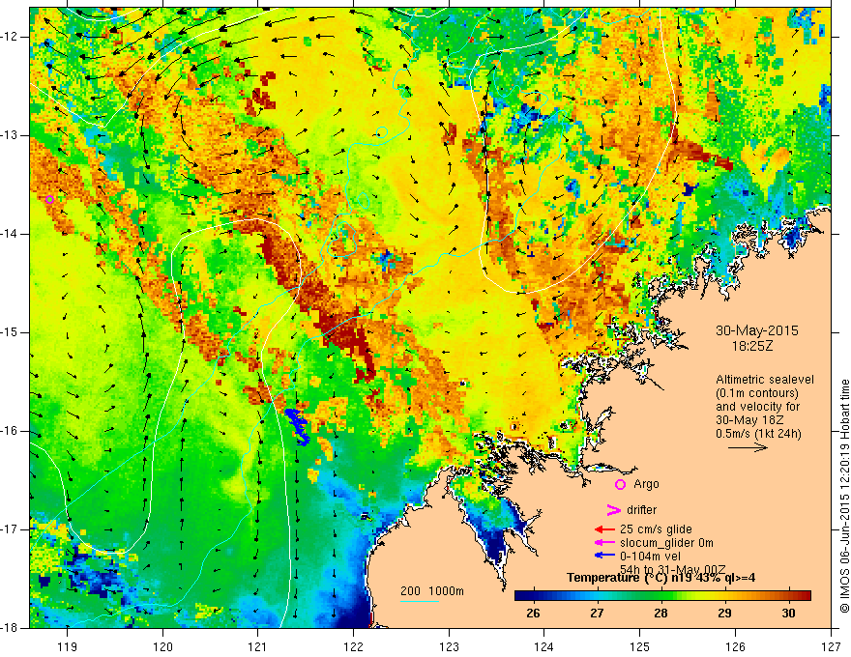The image size is (851, 657).
Task: Click the Temperature (°C) colorbar title
Action: (661, 578)
